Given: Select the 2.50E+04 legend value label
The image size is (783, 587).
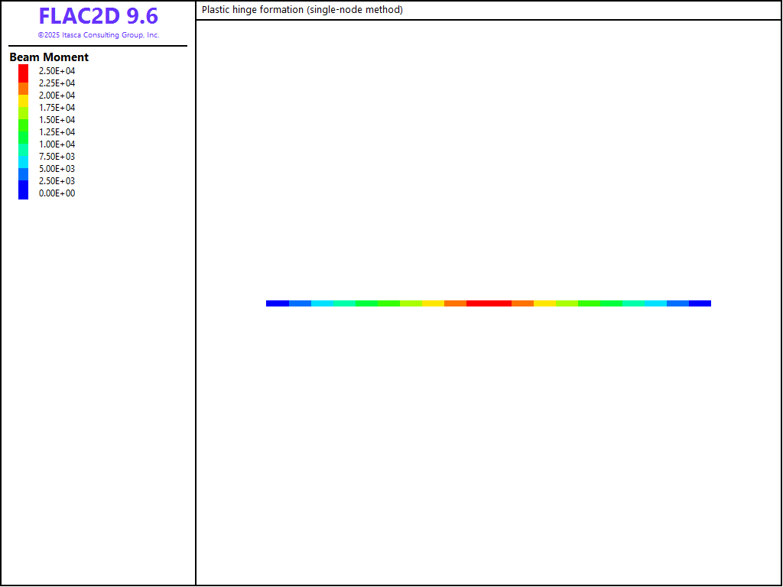Looking at the screenshot, I should [x=57, y=71].
